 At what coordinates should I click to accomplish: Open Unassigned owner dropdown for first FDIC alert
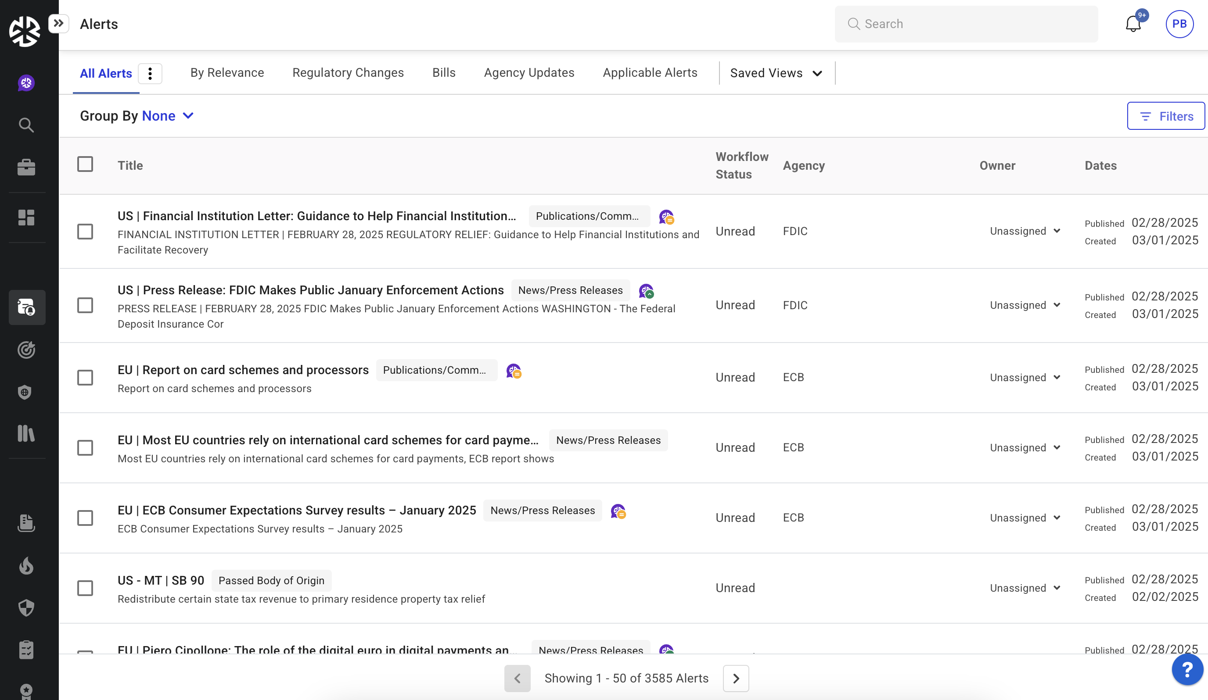(x=1025, y=232)
